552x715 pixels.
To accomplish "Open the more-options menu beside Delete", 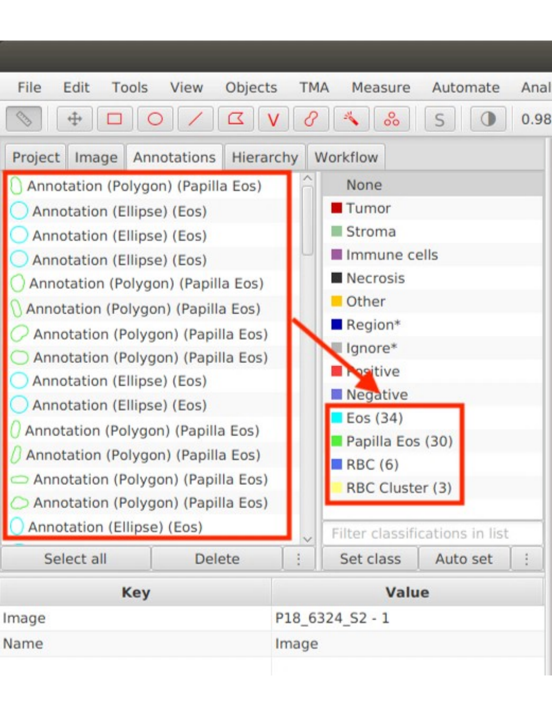I will click(298, 558).
